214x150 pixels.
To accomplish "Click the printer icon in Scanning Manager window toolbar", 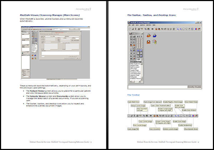I will coord(139,29).
